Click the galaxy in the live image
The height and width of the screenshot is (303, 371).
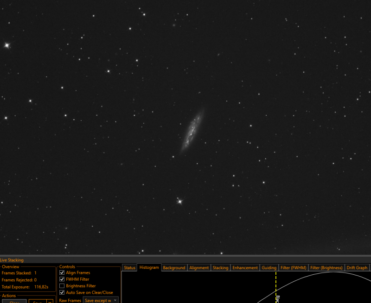tap(192, 131)
